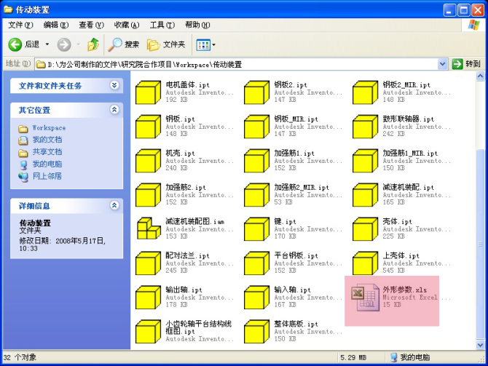Click the Back (后退) arrow button
The image size is (488, 366).
23,45
